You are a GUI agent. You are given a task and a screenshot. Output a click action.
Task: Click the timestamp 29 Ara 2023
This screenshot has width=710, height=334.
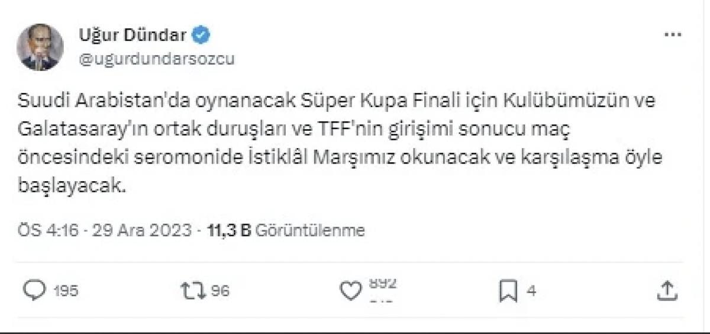pos(142,230)
